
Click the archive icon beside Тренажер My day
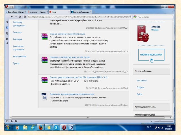pyautogui.click(x=44, y=60)
